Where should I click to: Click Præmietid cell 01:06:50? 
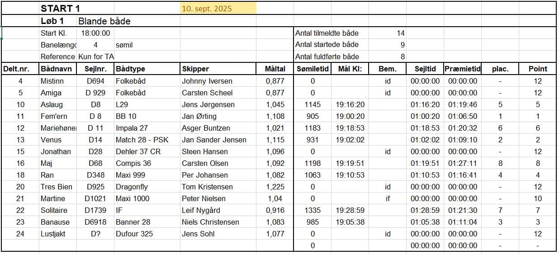463,116
